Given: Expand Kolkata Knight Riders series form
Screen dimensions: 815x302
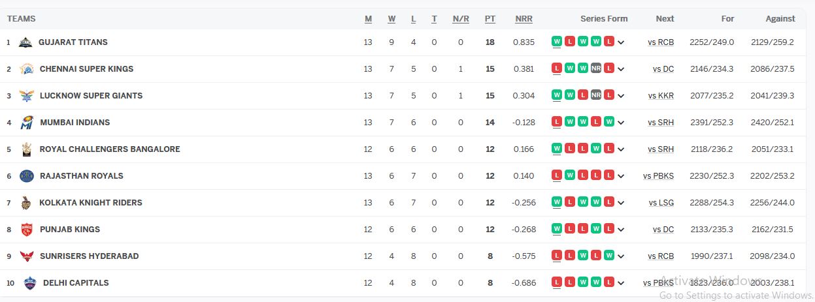Looking at the screenshot, I should coord(621,203).
